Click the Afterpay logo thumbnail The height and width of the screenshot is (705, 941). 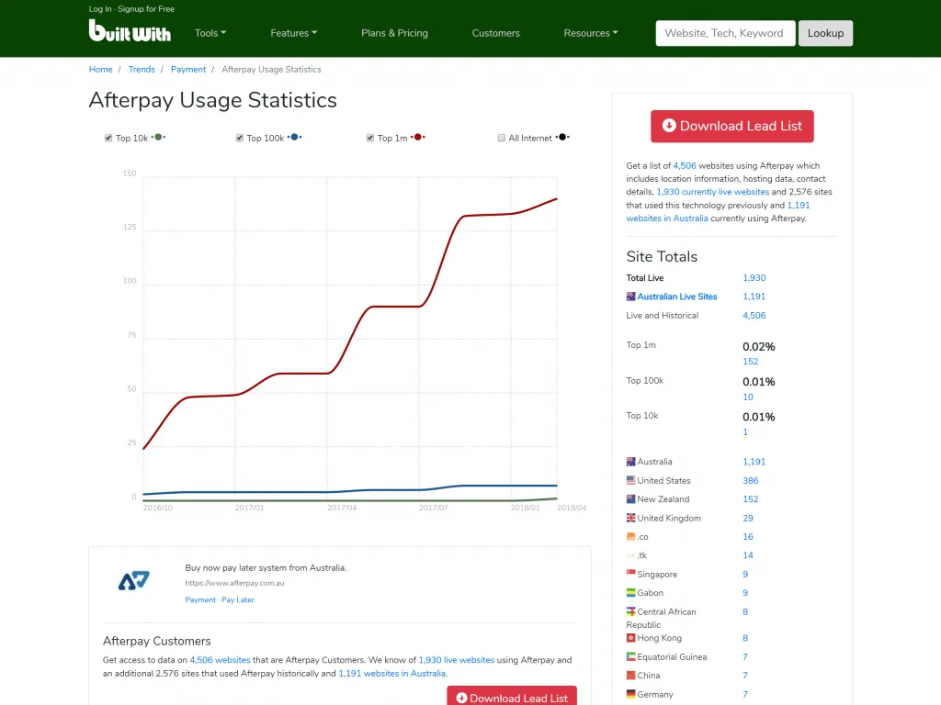(x=134, y=580)
